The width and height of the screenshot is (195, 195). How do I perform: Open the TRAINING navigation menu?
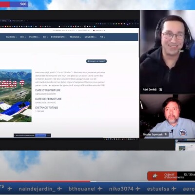[x=76, y=37]
